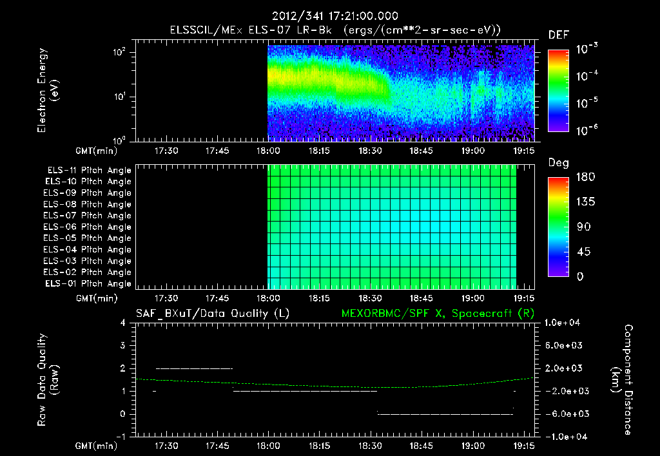Select the ELS-04 Pitch Angle row label
Image resolution: width=660 pixels, height=456 pixels.
coord(87,250)
